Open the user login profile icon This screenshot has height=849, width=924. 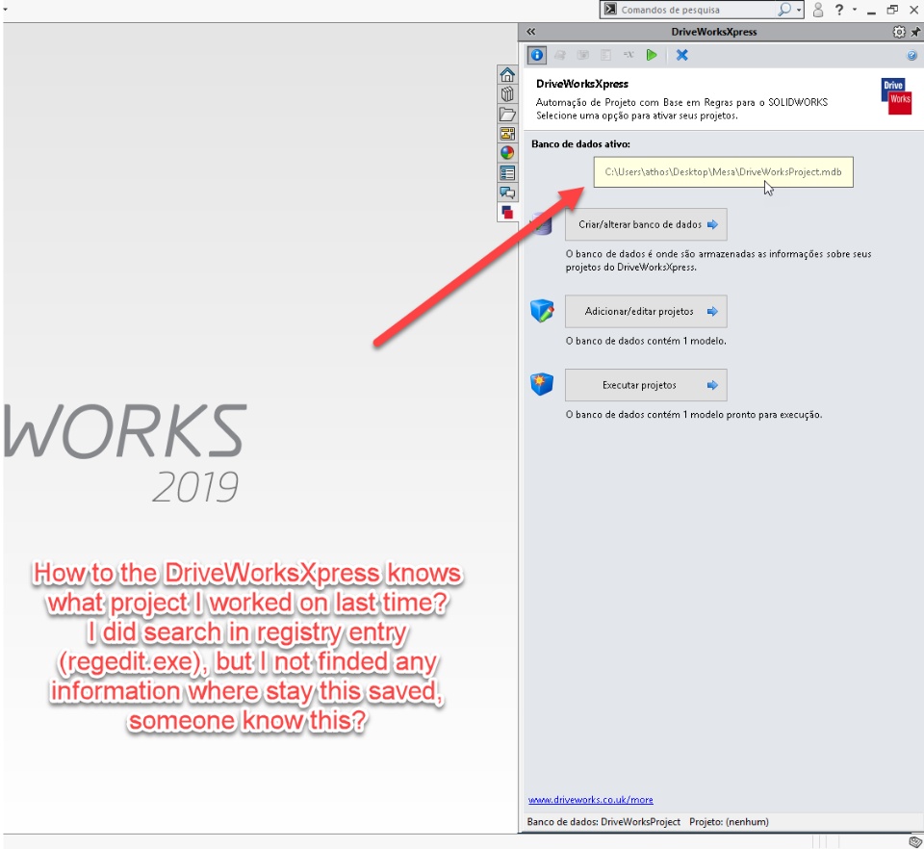tap(818, 10)
